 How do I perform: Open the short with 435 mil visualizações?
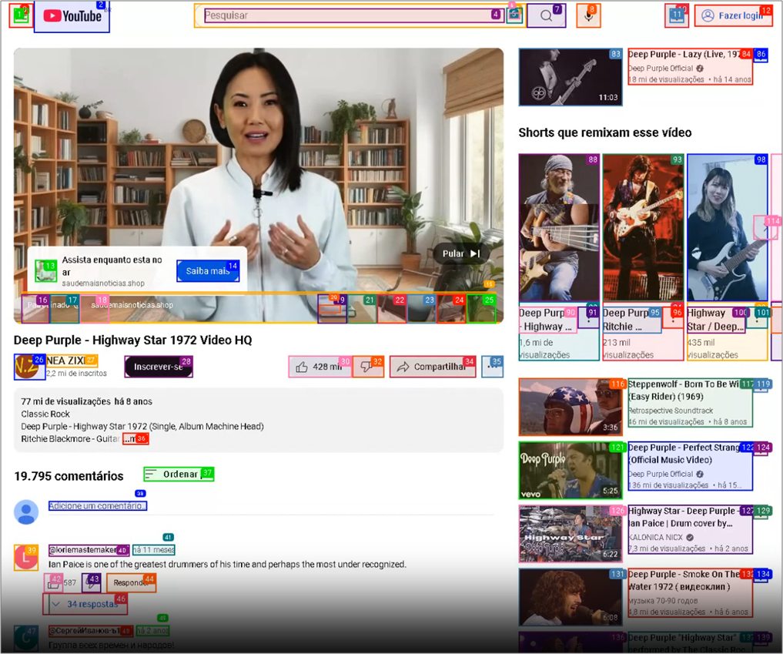[727, 227]
